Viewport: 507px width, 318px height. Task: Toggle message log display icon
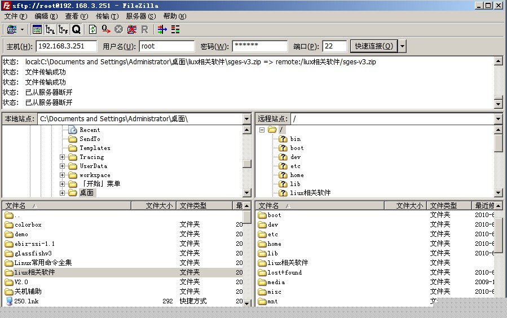pyautogui.click(x=37, y=30)
